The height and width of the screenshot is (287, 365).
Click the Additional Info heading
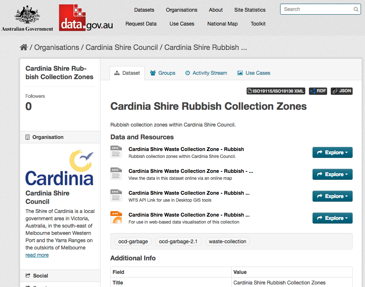[133, 258]
